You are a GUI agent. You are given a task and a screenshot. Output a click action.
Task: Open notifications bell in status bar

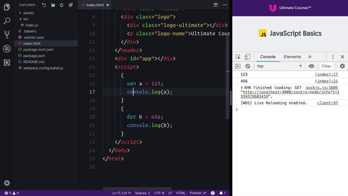pos(222,193)
